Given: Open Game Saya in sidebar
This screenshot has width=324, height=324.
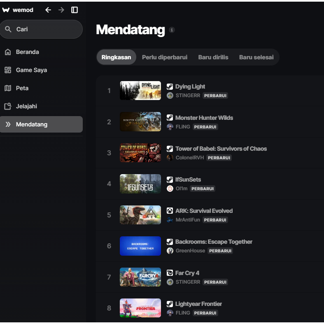Looking at the screenshot, I should click(41, 70).
